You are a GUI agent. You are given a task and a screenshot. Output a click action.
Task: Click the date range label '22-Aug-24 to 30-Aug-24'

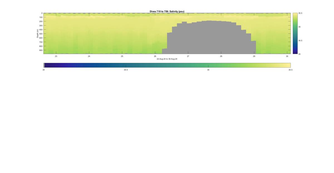pos(167,59)
